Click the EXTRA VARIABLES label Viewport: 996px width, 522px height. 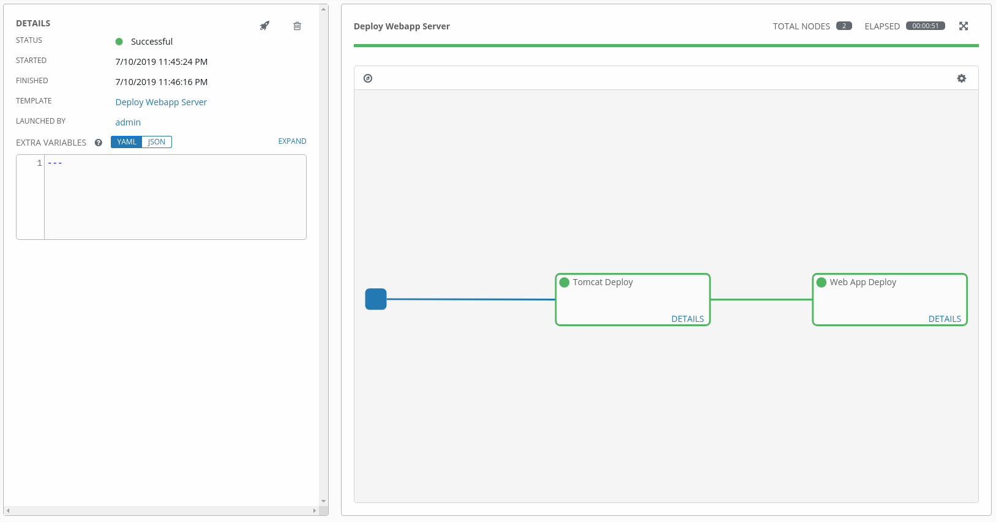[51, 143]
